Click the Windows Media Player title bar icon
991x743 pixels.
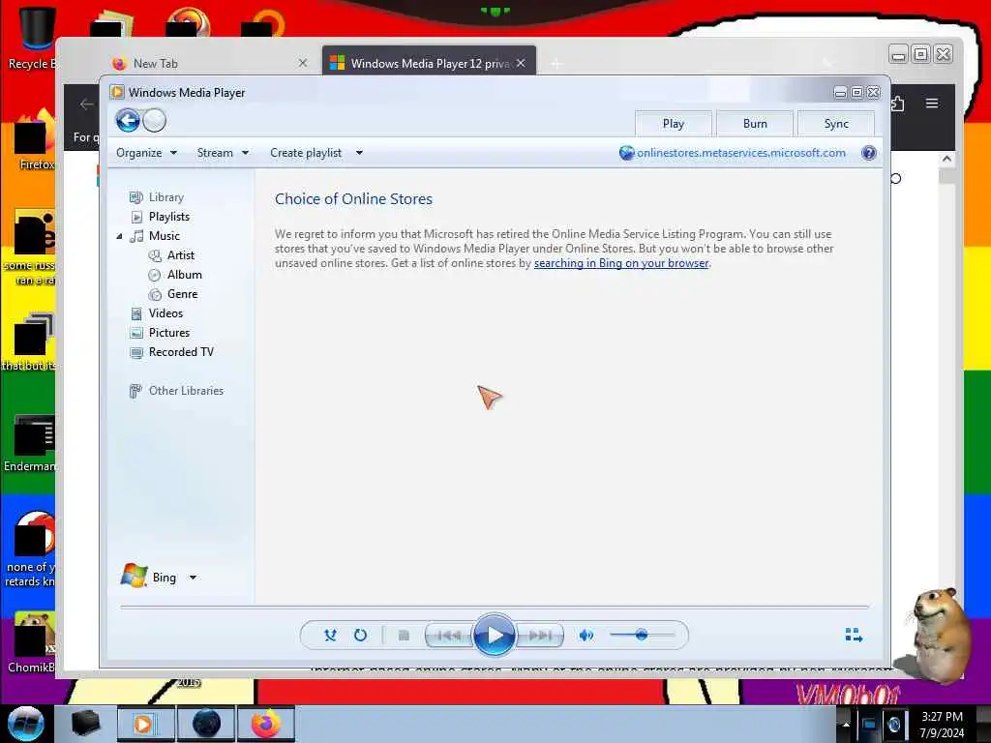117,92
